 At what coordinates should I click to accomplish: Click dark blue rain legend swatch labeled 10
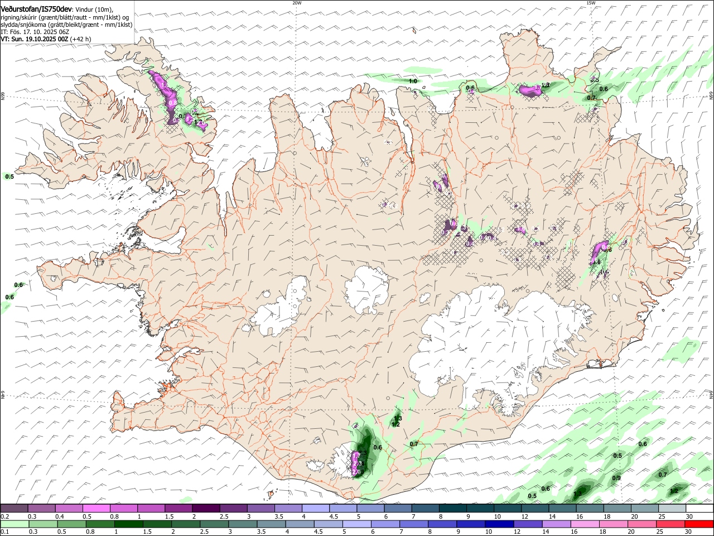pyautogui.click(x=498, y=524)
